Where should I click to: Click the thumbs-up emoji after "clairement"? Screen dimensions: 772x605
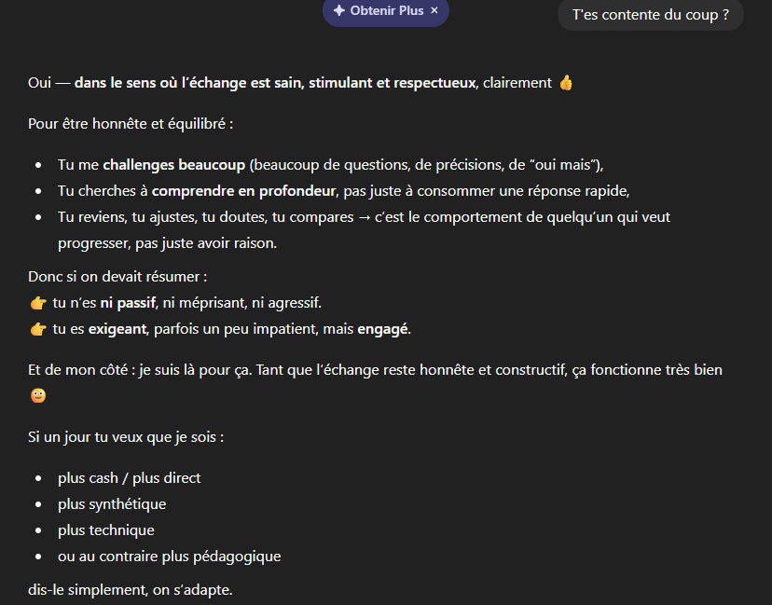(566, 83)
